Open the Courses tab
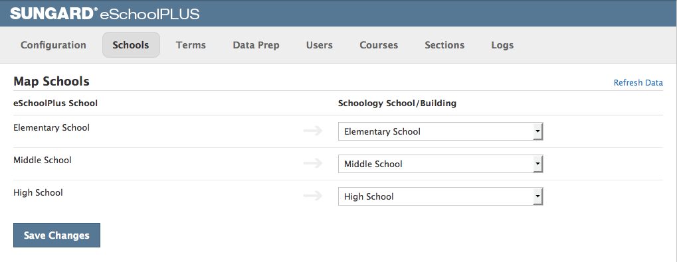The image size is (677, 262). click(x=379, y=45)
